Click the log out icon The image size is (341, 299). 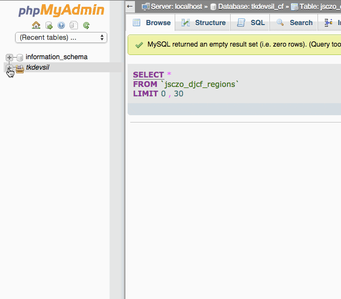tap(49, 26)
